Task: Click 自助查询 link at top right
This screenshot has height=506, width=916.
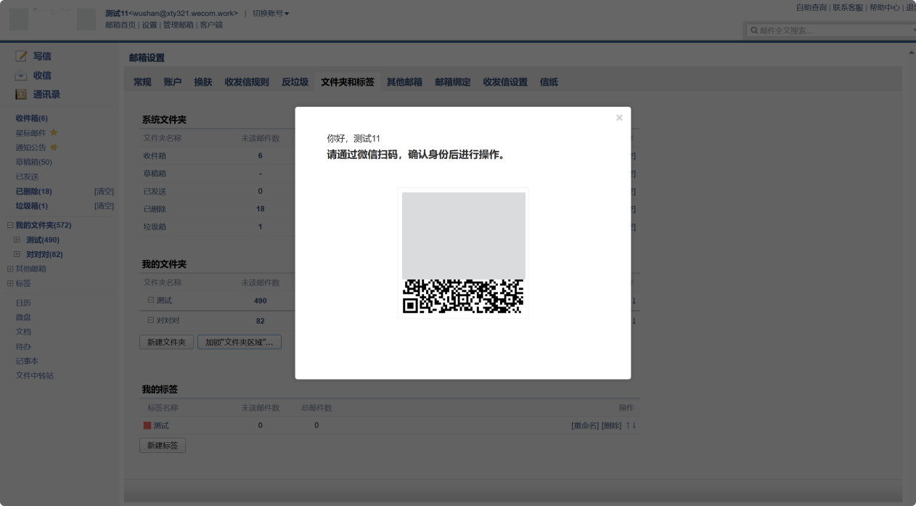Action: tap(811, 7)
